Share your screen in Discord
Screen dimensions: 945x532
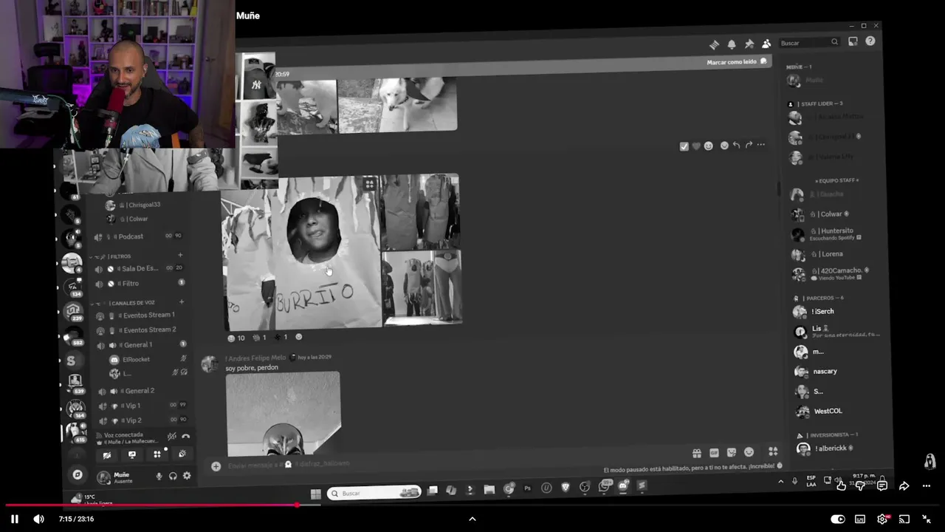[x=132, y=455]
